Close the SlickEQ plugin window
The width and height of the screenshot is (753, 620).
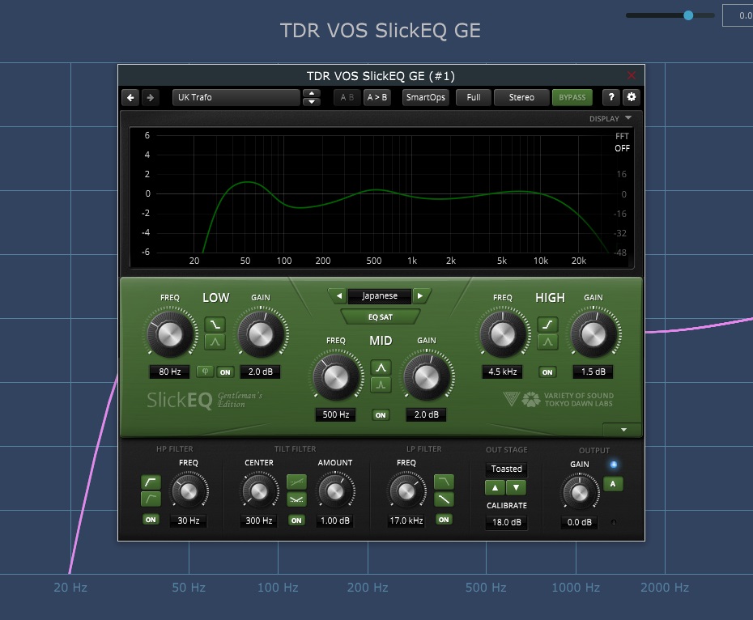632,75
